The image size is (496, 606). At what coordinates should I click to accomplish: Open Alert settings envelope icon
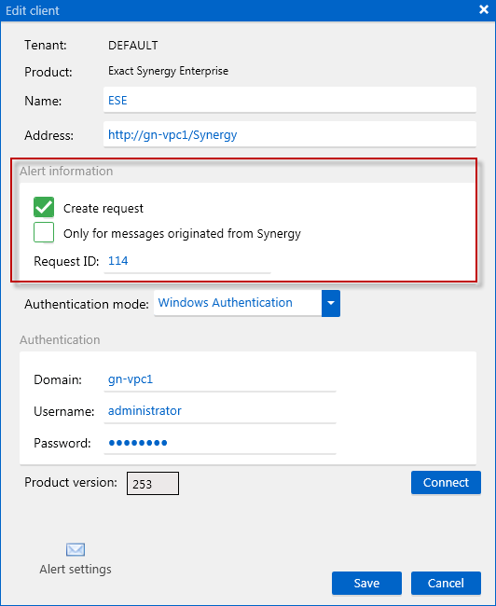point(76,549)
